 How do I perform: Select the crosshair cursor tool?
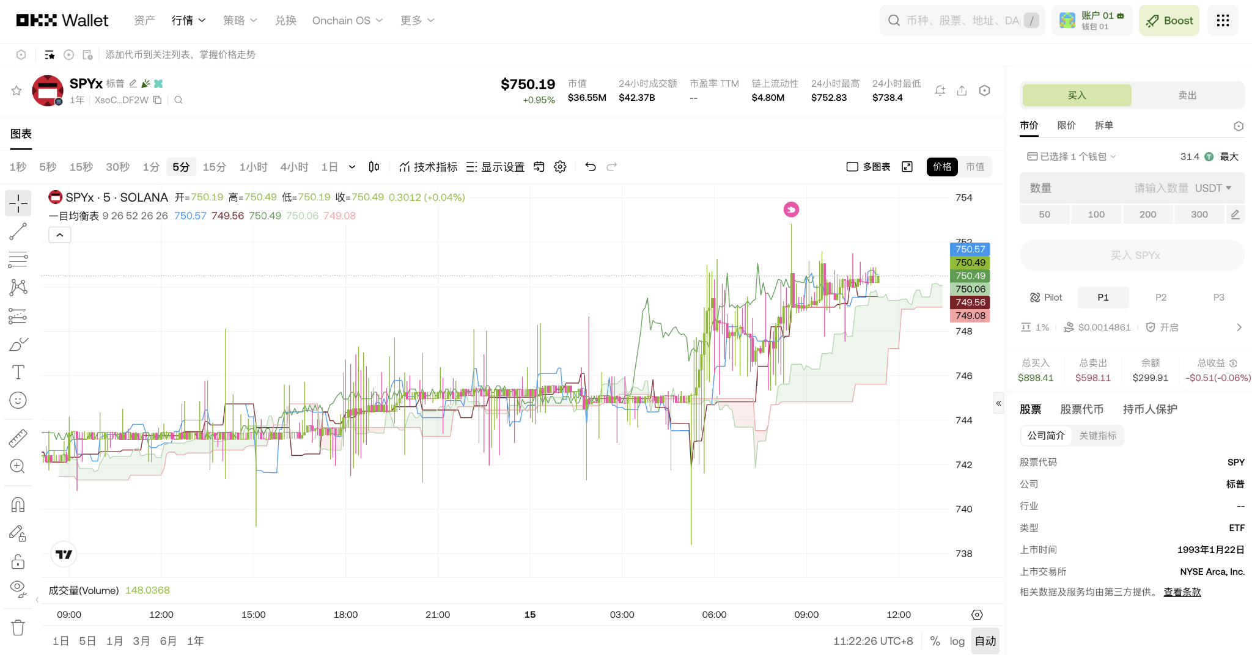18,203
